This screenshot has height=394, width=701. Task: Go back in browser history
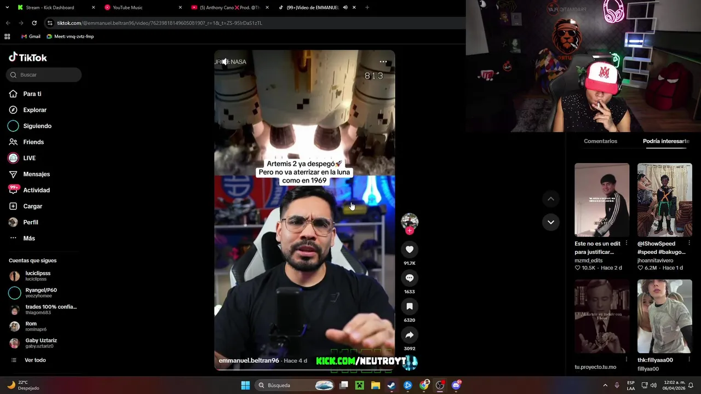pyautogui.click(x=8, y=23)
